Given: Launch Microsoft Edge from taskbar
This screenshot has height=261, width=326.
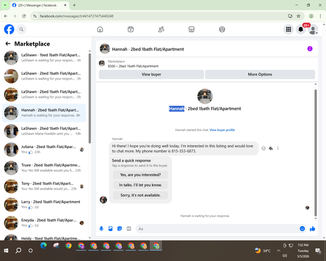Looking at the screenshot, I should coord(44,246).
